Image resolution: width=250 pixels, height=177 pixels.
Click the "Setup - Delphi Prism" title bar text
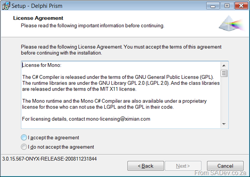37,6
